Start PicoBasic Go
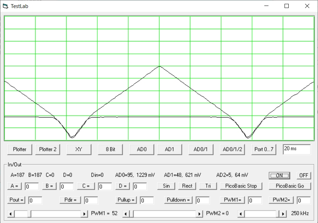318x223 pixels. [290, 186]
